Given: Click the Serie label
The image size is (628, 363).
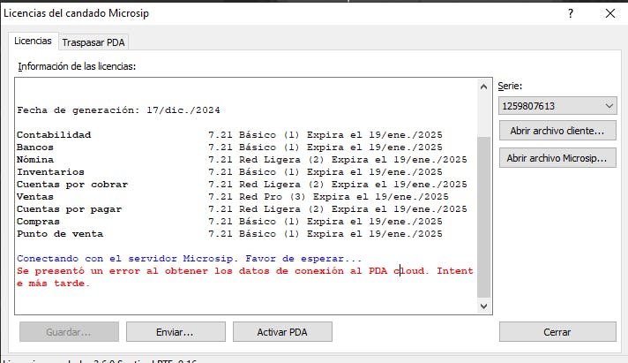Looking at the screenshot, I should coord(510,86).
